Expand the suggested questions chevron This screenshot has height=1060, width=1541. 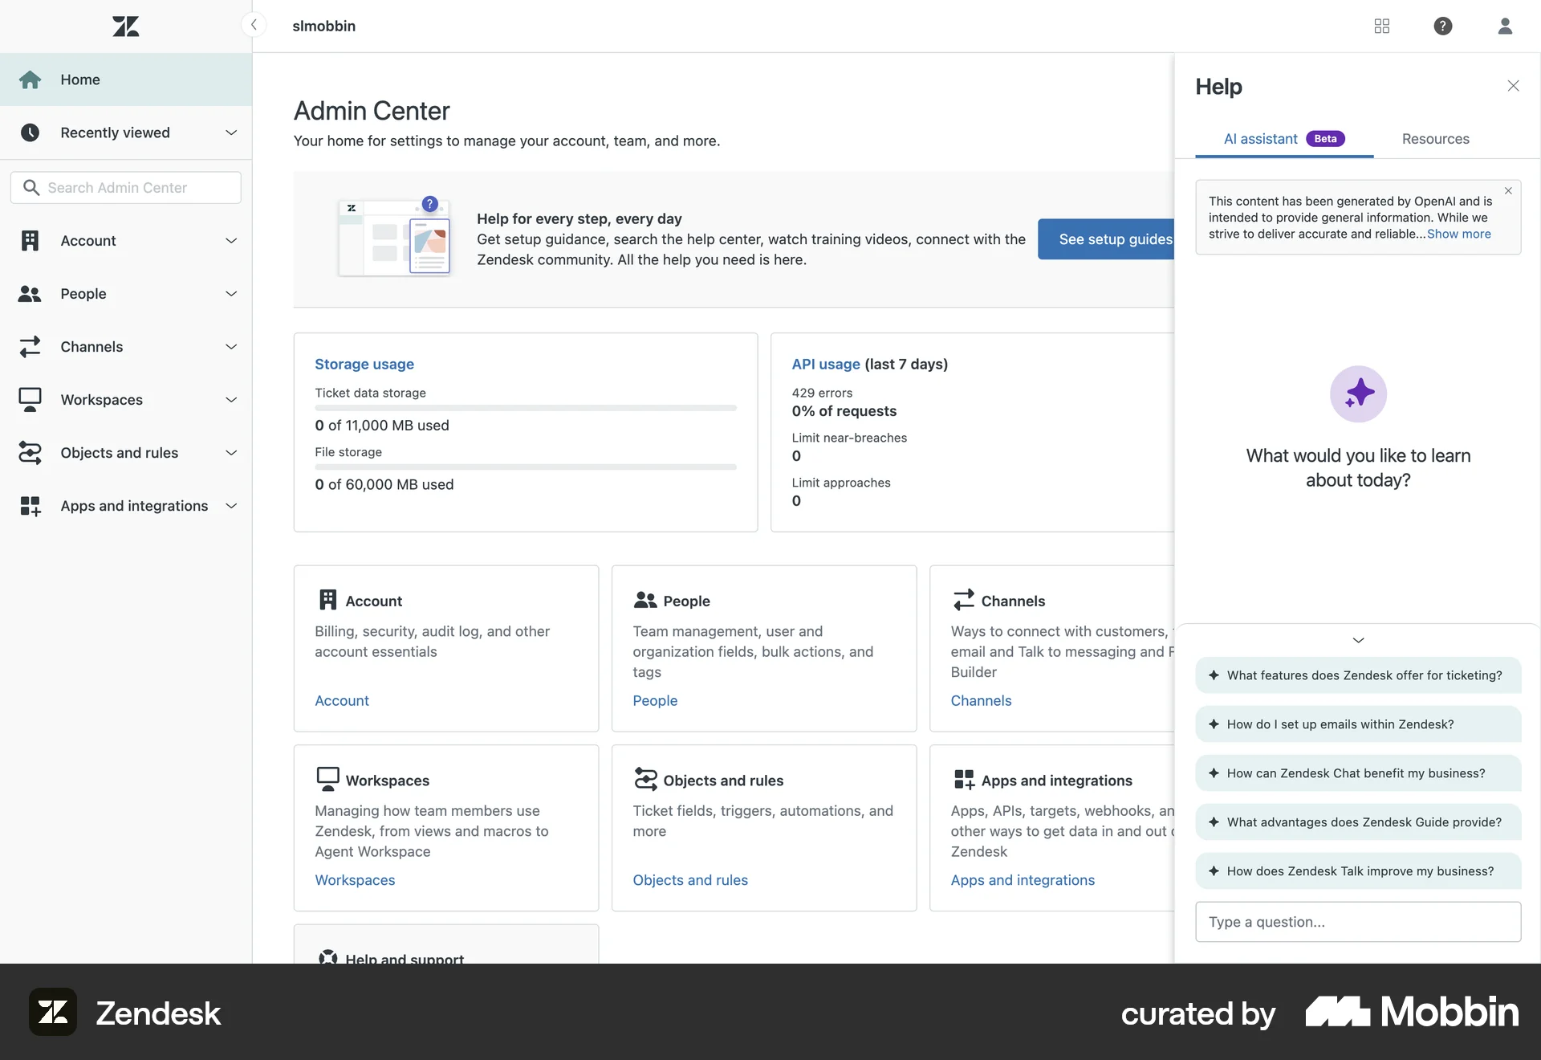[1357, 640]
